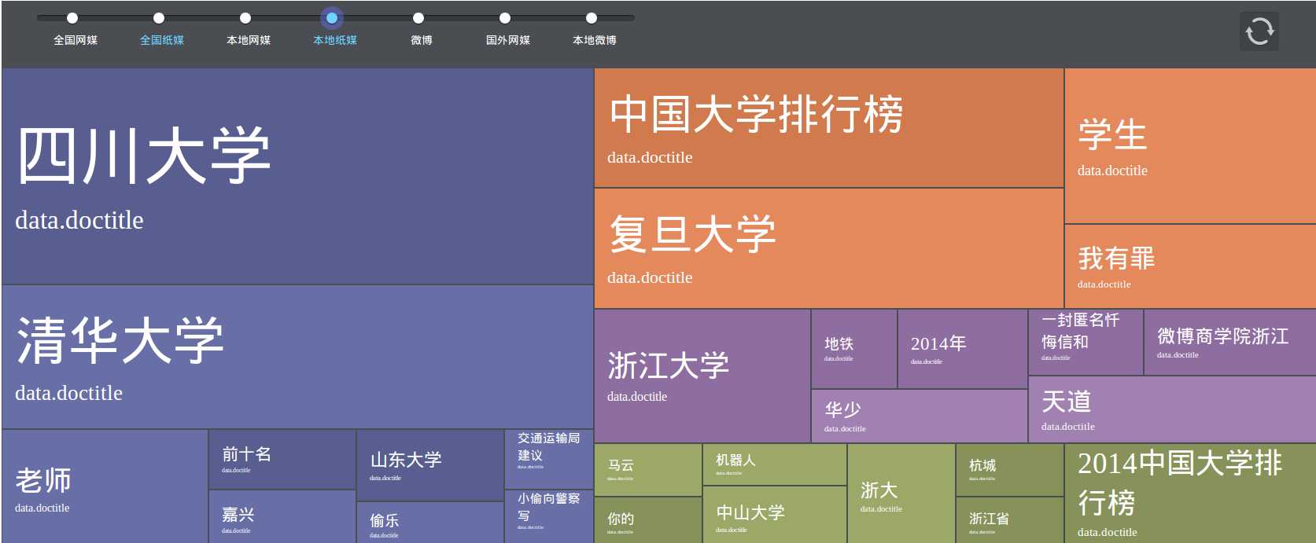Click data.doctitle under 清华大学
1316x543 pixels.
point(69,393)
